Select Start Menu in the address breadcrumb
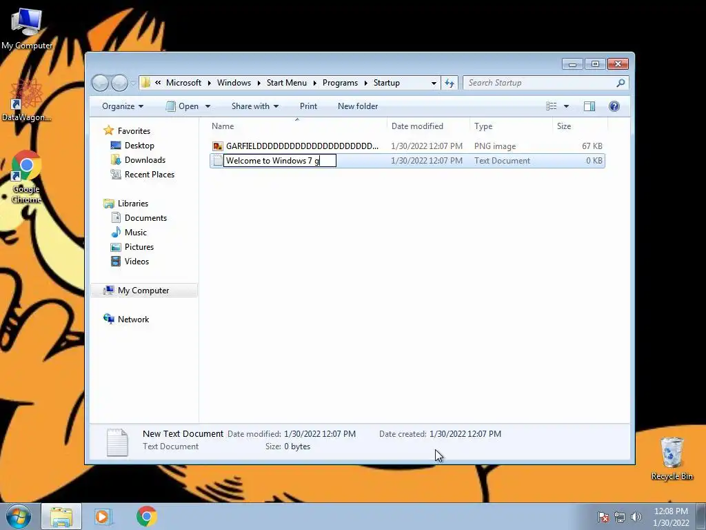Image resolution: width=706 pixels, height=530 pixels. (286, 83)
